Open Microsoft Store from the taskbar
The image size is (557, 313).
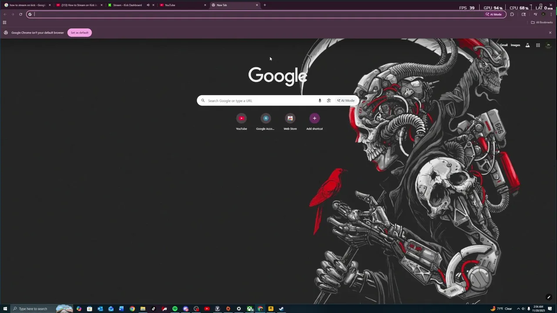pos(90,309)
